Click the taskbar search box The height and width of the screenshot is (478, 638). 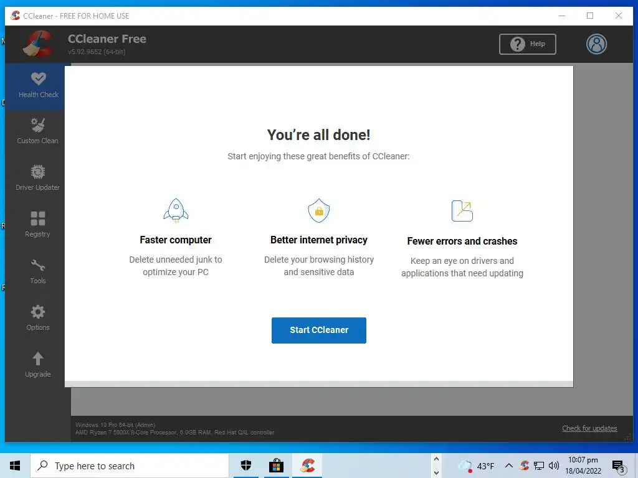130,466
